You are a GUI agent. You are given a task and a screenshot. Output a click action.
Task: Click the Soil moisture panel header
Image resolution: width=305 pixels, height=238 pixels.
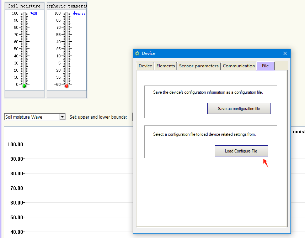(x=24, y=6)
